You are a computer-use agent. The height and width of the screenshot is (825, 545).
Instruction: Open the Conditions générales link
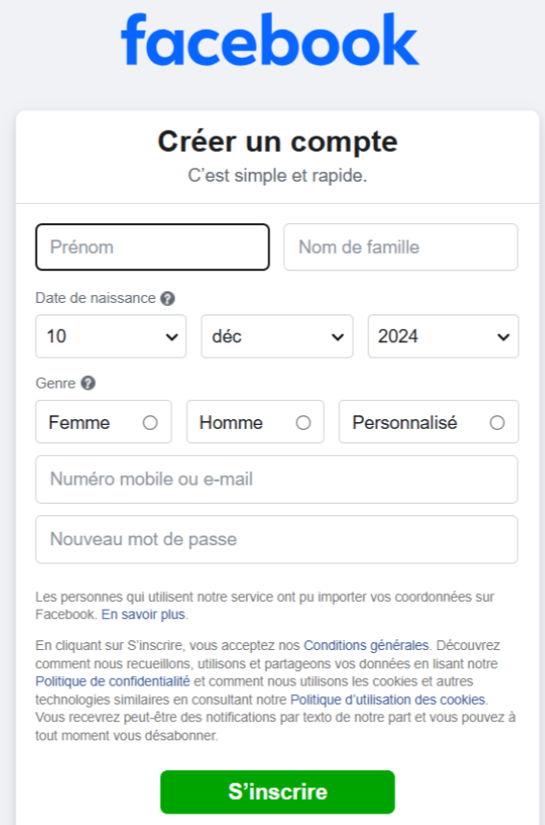(366, 645)
